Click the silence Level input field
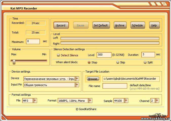 pos(104,55)
